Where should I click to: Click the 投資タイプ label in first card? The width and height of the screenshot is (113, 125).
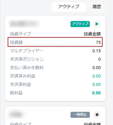coord(20,34)
